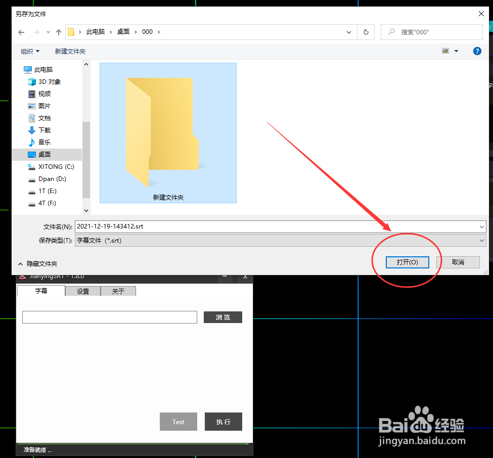Select 桌面 in the sidebar
The image size is (493, 458).
tap(47, 154)
